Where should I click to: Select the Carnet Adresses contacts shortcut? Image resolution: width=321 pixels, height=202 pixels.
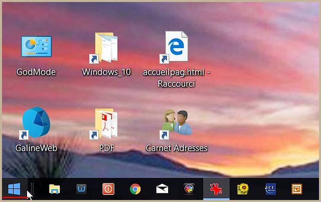(176, 124)
